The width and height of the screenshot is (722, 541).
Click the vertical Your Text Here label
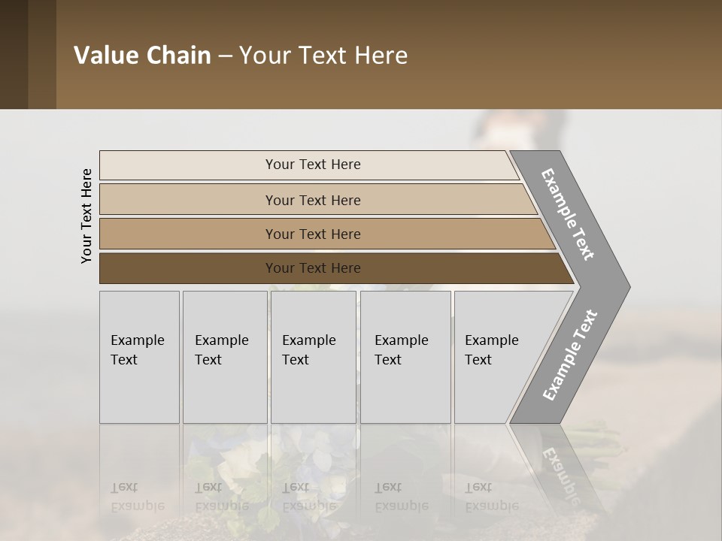point(86,216)
